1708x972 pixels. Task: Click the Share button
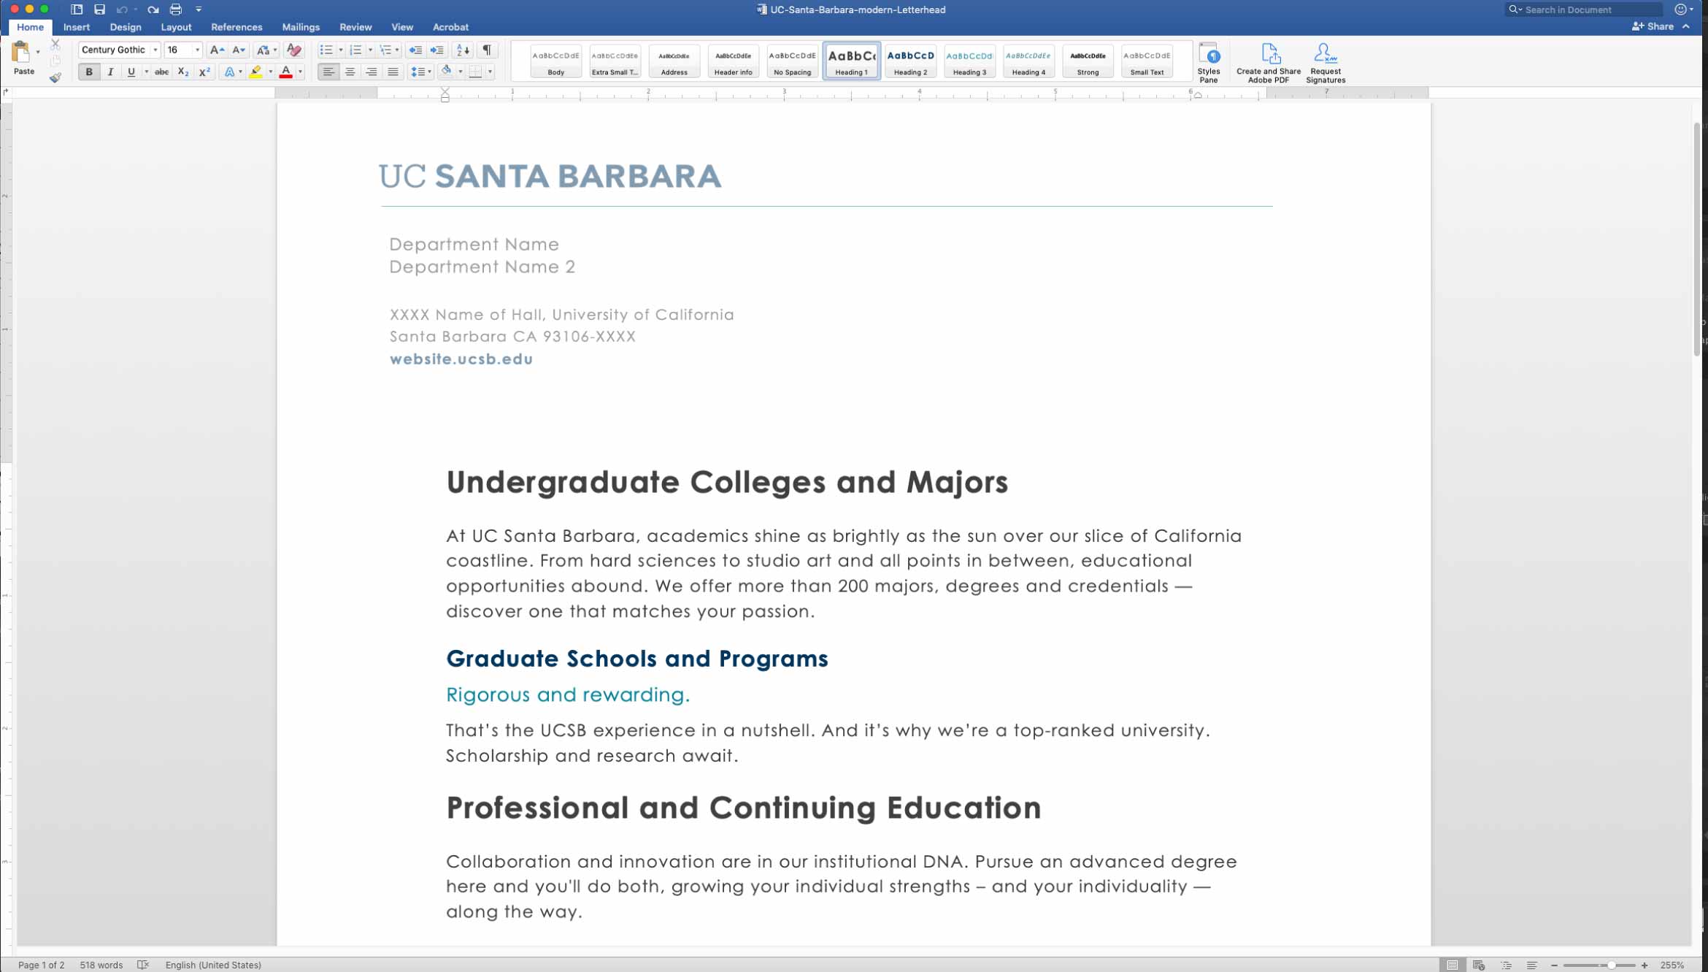click(1653, 26)
